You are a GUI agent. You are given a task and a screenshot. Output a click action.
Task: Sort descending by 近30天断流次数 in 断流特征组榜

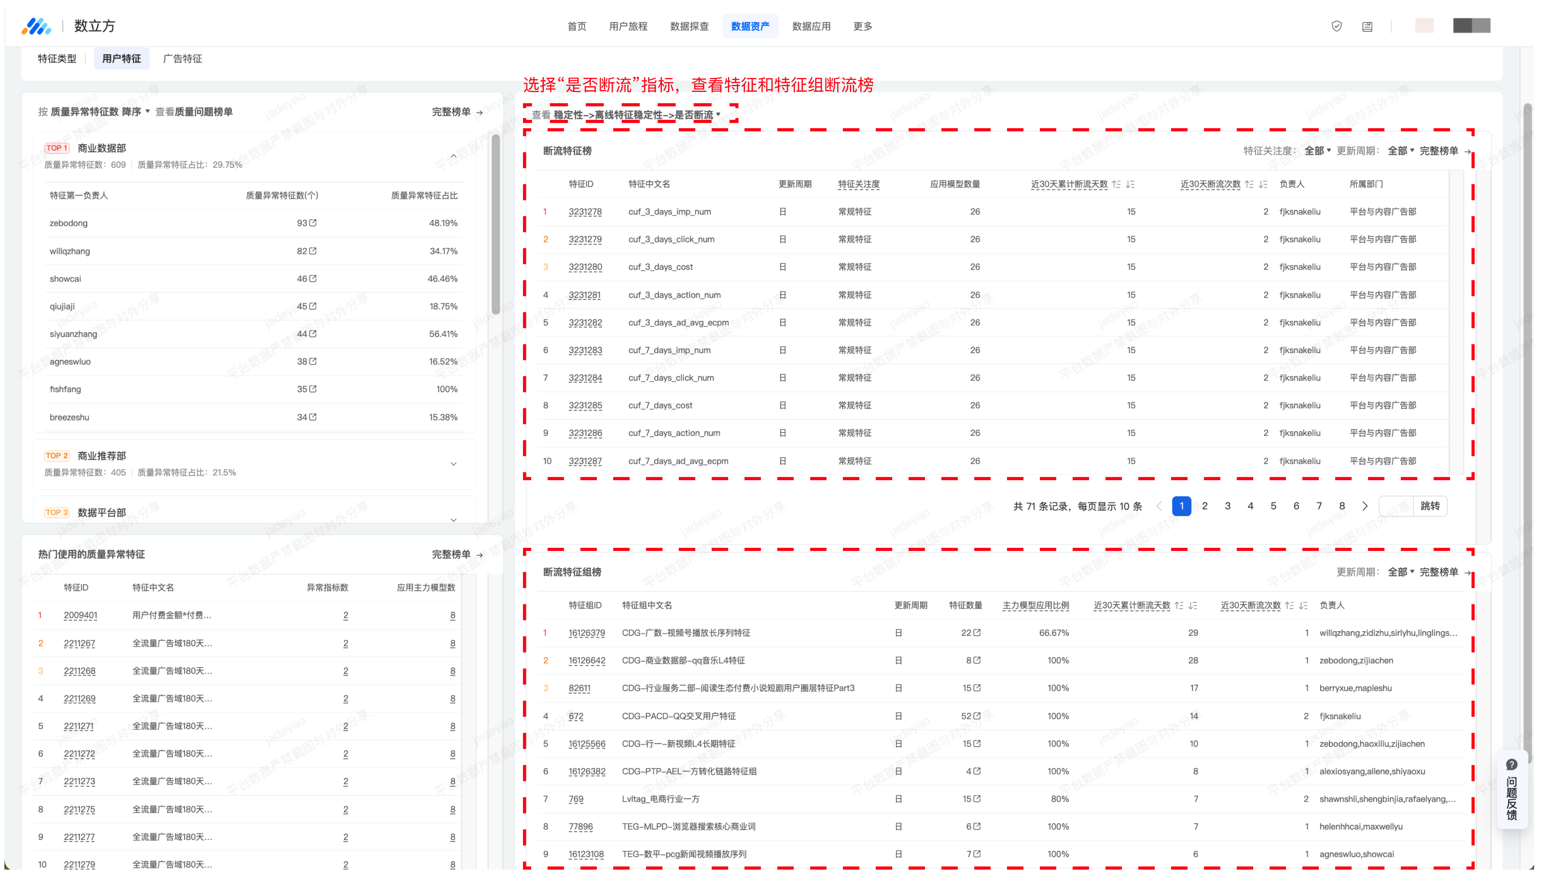1303,605
